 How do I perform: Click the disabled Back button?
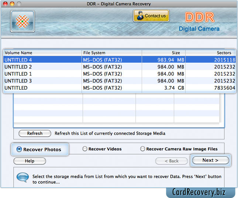pyautogui.click(x=172, y=161)
